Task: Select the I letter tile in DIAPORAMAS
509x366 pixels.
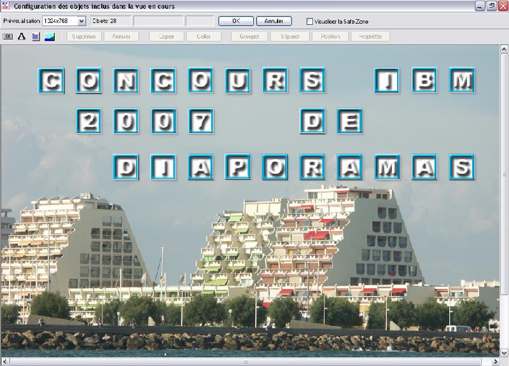Action: tap(163, 167)
